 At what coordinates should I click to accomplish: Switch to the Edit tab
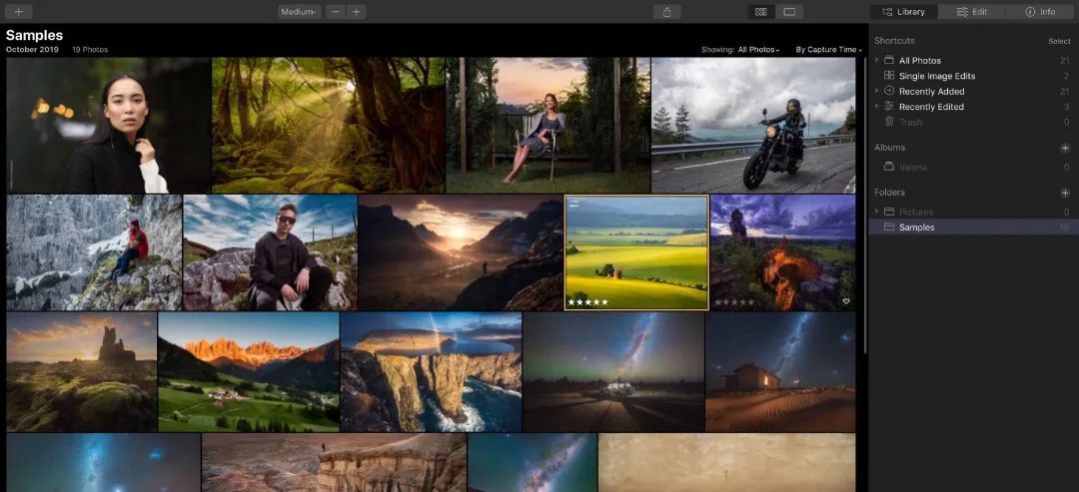972,12
